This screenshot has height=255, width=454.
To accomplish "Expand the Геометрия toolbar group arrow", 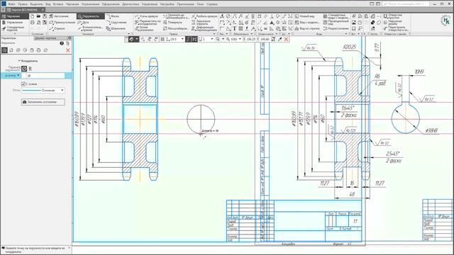I will (x=129, y=34).
